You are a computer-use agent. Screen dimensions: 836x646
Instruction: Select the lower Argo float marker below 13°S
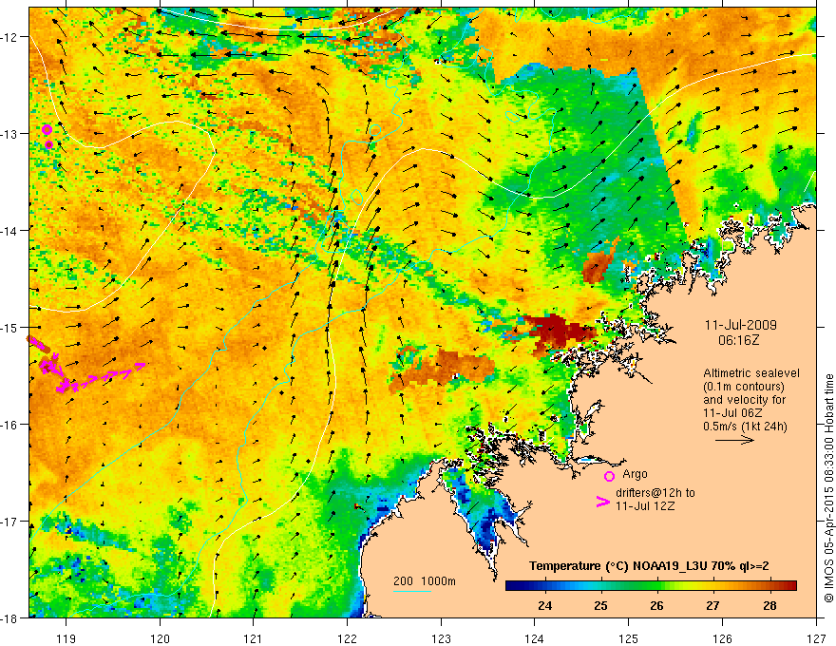(x=49, y=144)
